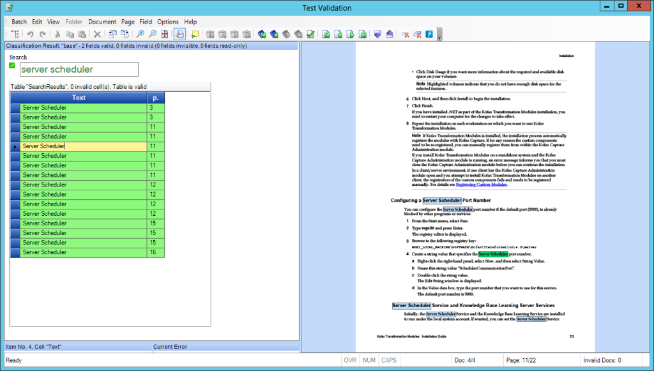Screen dimensions: 654x371
Task: Select the row header with current-row arrow
Action: pos(15,146)
